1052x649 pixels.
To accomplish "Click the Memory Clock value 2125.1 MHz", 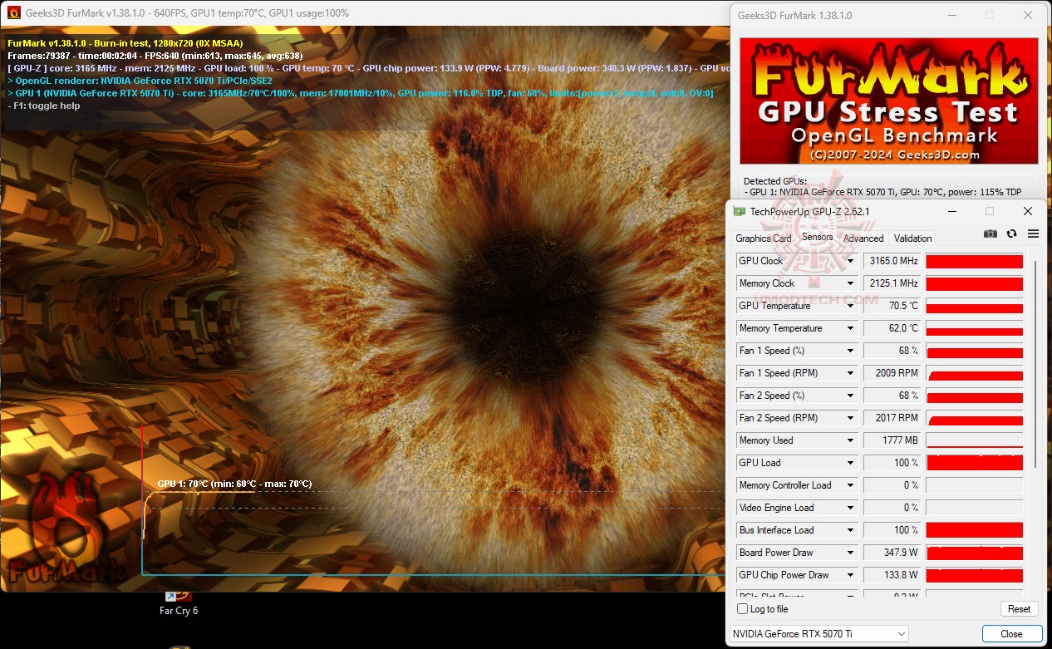I will [892, 283].
